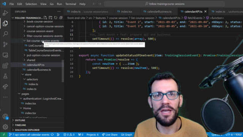The width and height of the screenshot is (243, 137).
Task: Open the Help menu
Action: point(82,4)
